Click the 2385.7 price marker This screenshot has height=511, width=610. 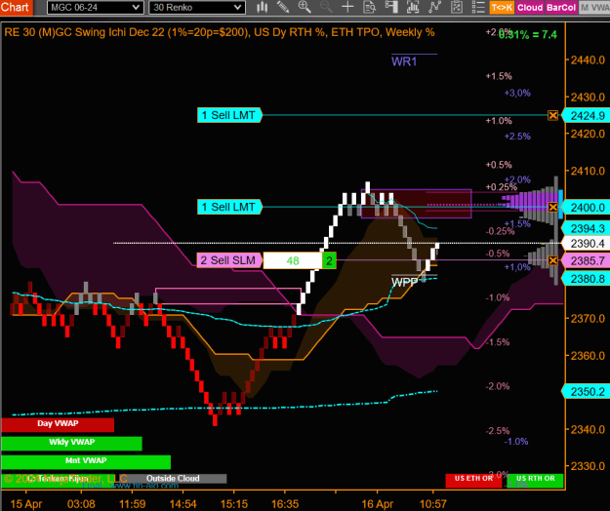tap(587, 260)
